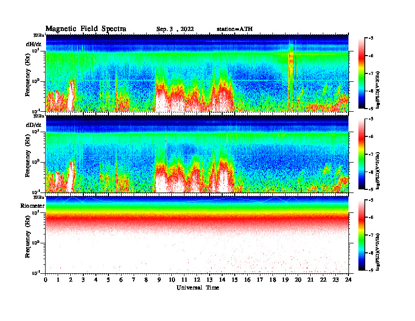415x321 pixels.
Task: Click the "-9" tick on Riometer color bar
Action: click(x=371, y=270)
